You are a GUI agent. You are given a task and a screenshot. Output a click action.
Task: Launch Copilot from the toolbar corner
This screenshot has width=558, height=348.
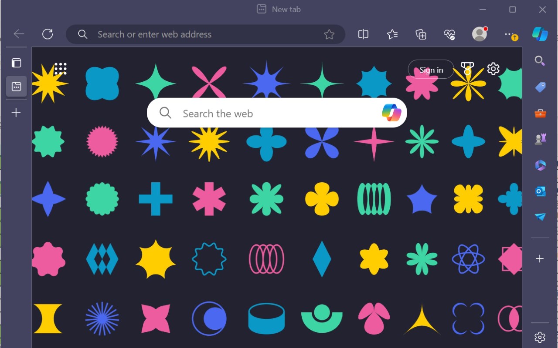540,34
